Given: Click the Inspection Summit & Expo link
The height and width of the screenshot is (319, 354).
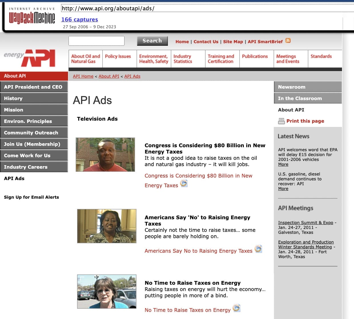Looking at the screenshot, I should coord(305,223).
